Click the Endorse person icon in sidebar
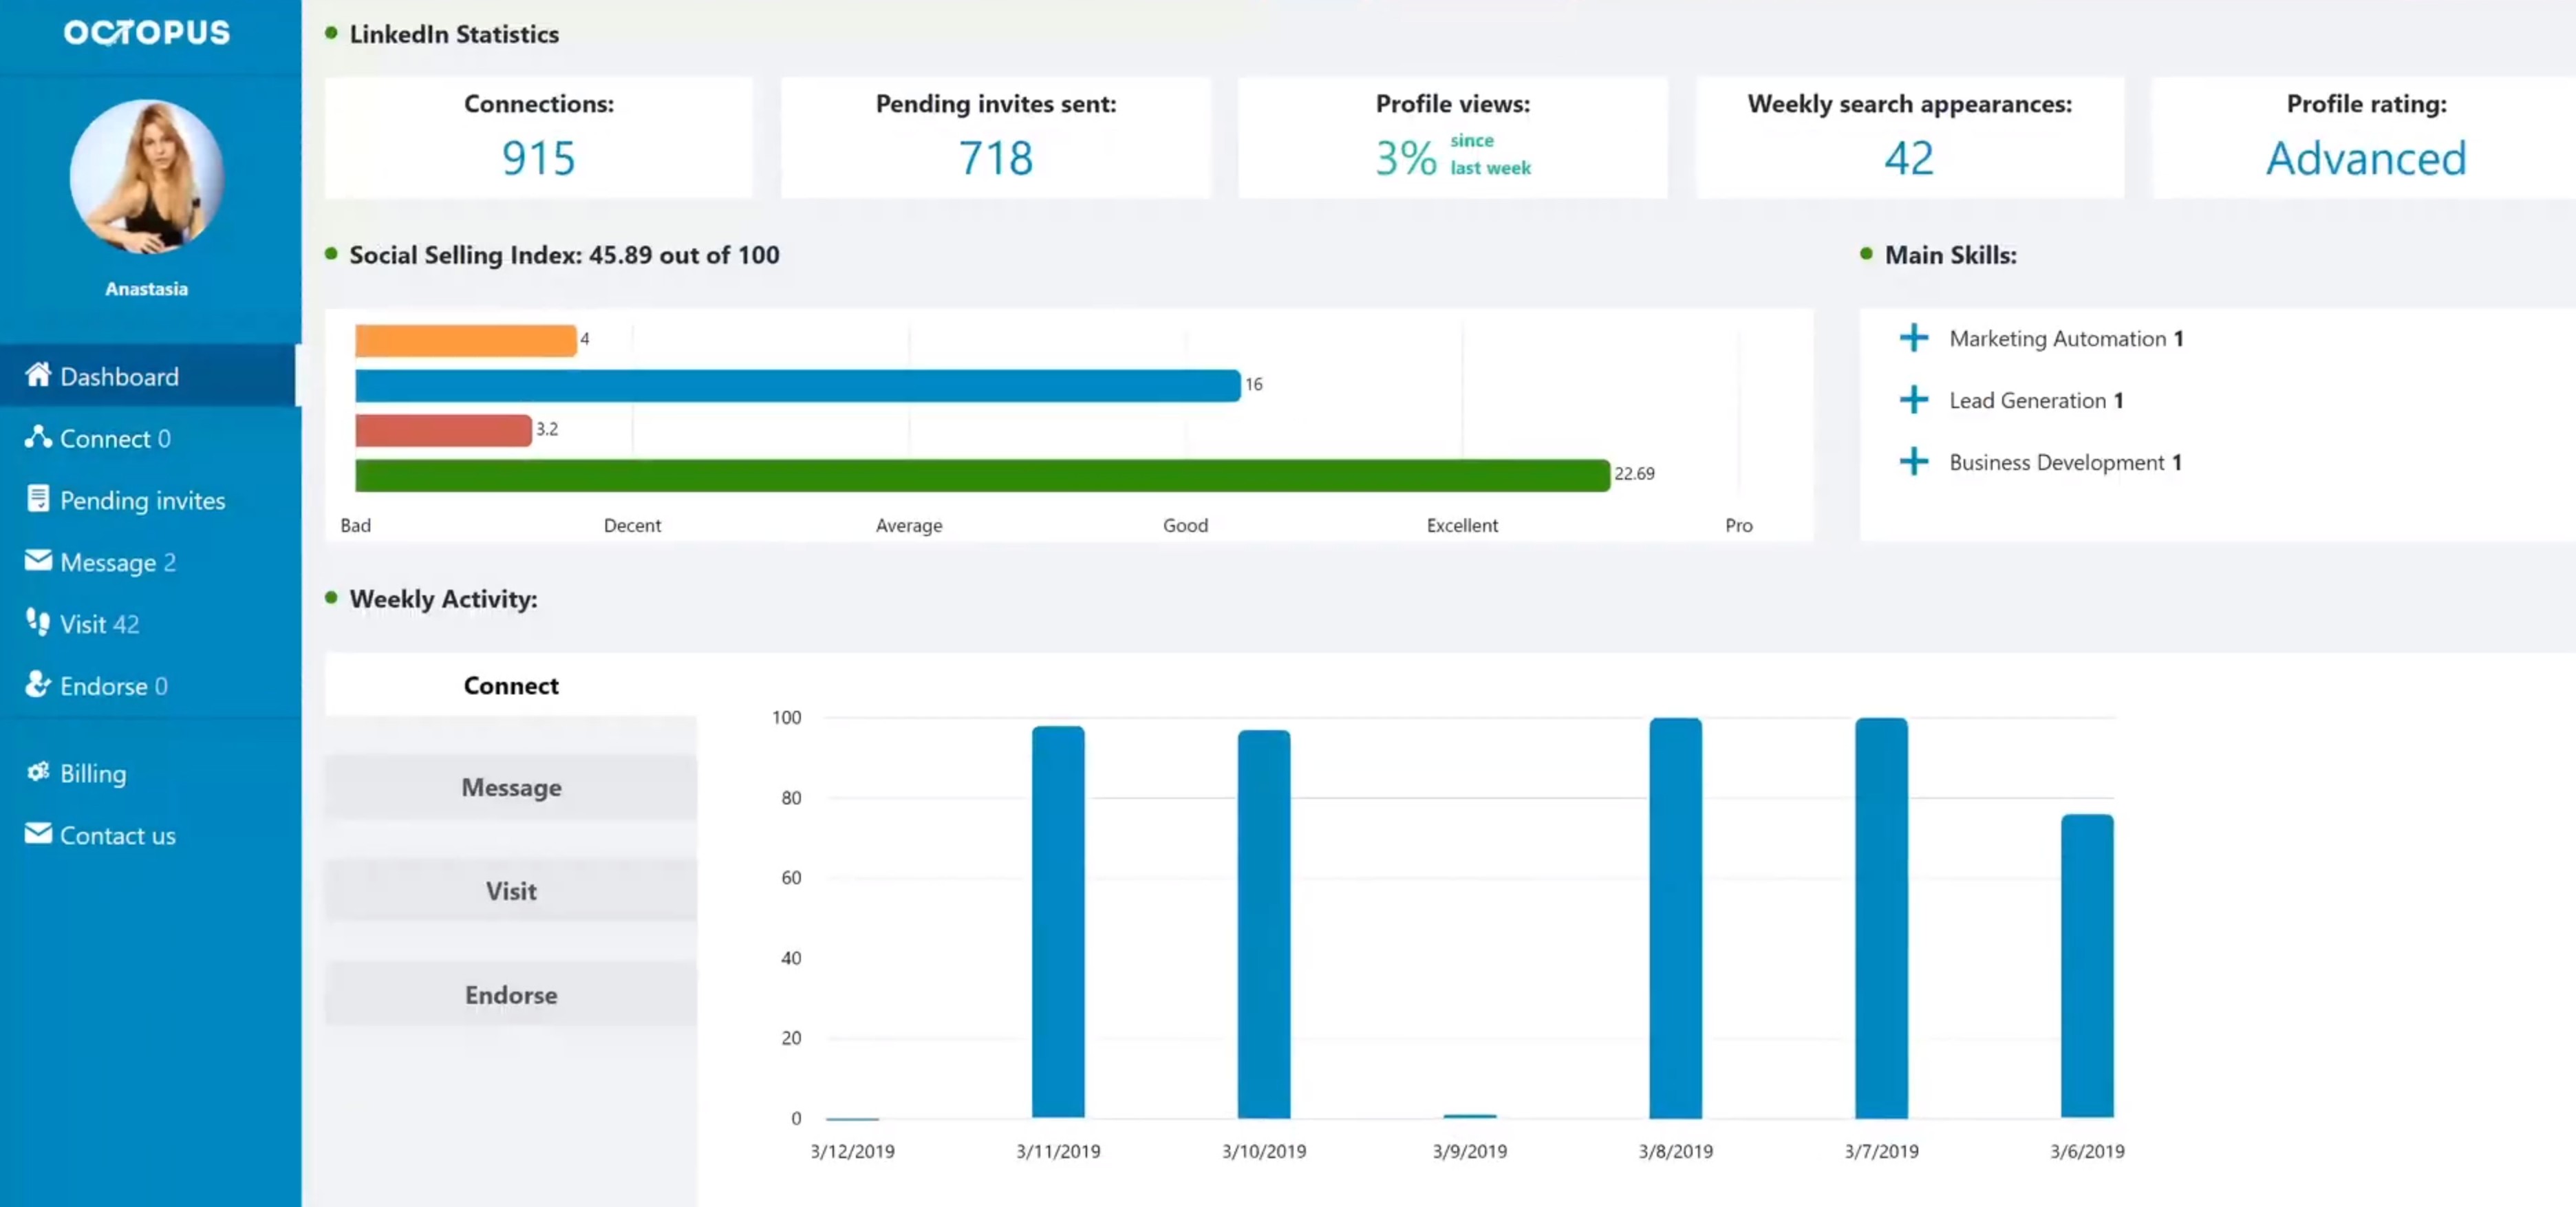The width and height of the screenshot is (2576, 1207). [x=37, y=685]
